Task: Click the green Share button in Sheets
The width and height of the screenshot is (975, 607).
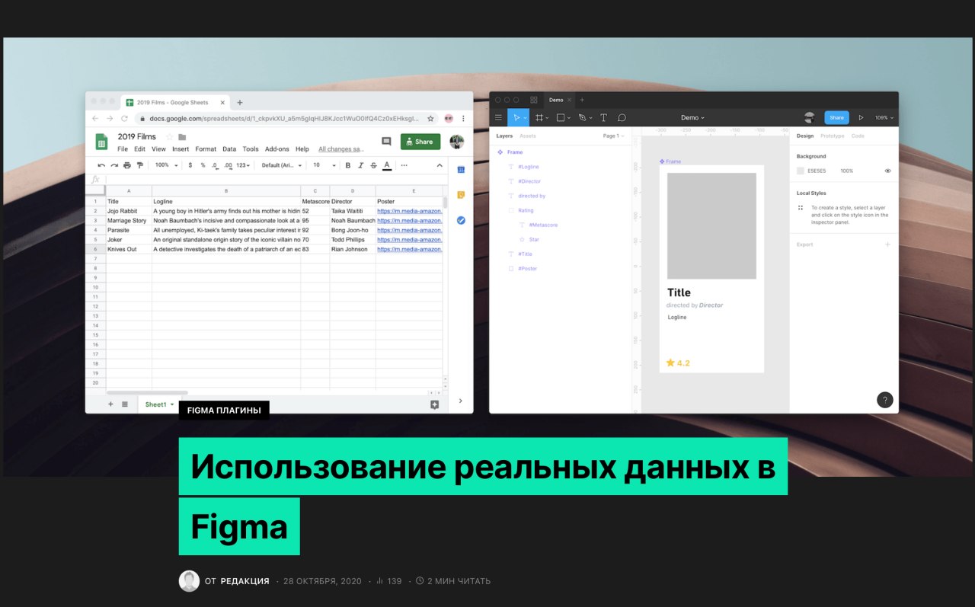Action: tap(420, 142)
